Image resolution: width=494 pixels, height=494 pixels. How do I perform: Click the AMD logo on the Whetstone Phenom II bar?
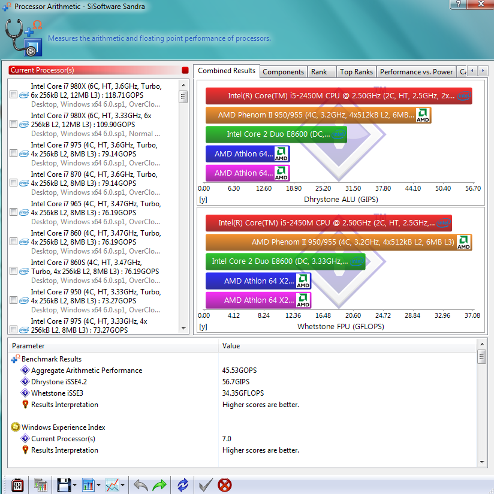tap(463, 242)
